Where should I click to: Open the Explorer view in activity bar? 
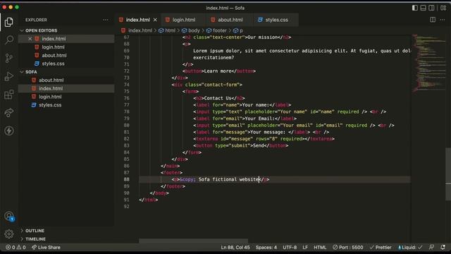tap(9, 22)
